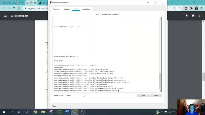Open a new Chrome tab
The image size is (205, 115).
click(173, 3)
